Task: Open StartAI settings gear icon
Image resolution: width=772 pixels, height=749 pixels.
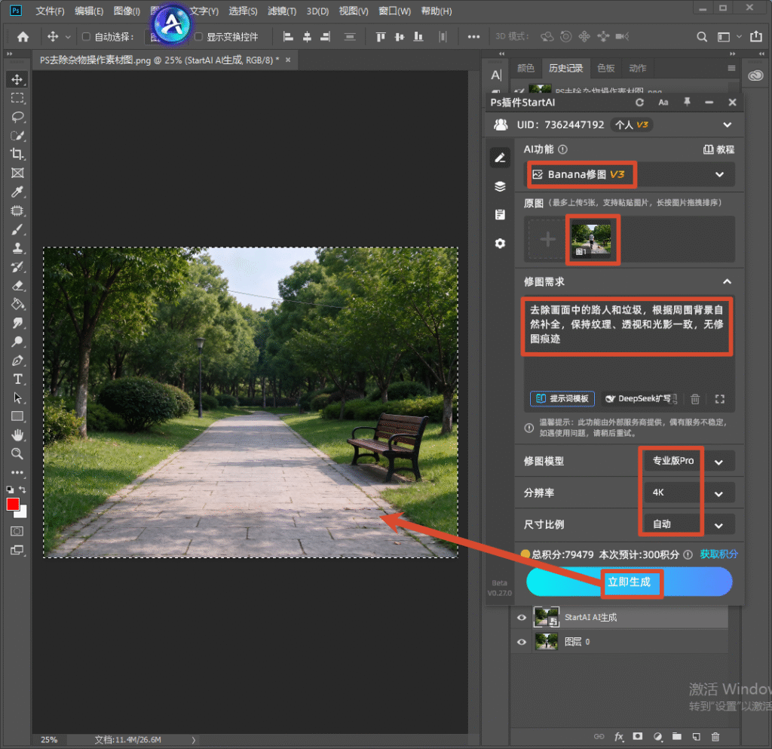Action: click(x=500, y=244)
